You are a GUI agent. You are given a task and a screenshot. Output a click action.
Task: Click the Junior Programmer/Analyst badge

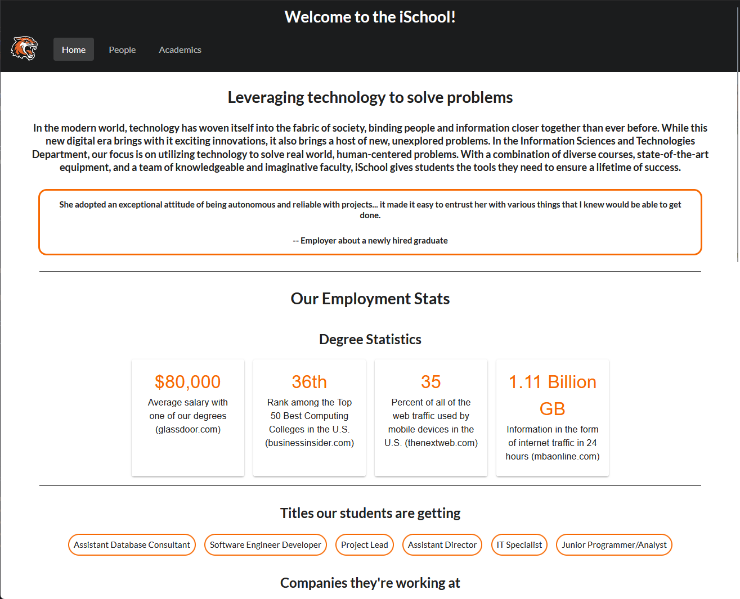click(x=614, y=544)
